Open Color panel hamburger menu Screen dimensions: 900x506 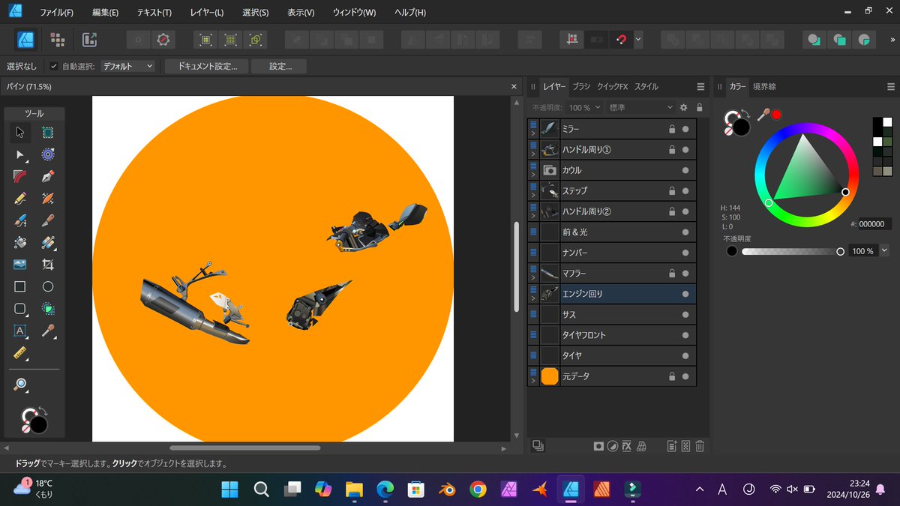(891, 87)
